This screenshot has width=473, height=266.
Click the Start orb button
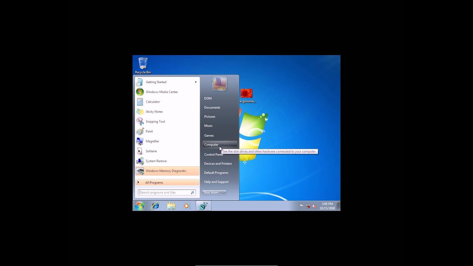pyautogui.click(x=139, y=206)
